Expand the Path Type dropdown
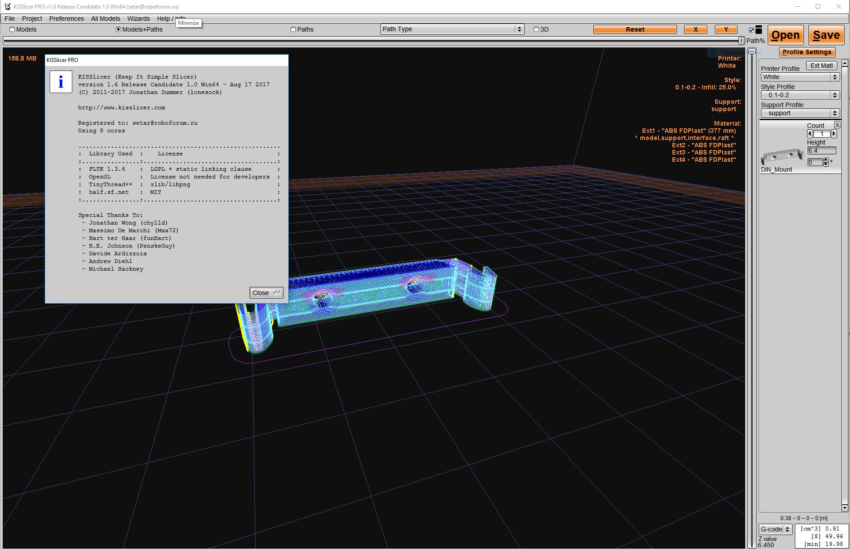Screen dimensions: 850x549 click(452, 29)
